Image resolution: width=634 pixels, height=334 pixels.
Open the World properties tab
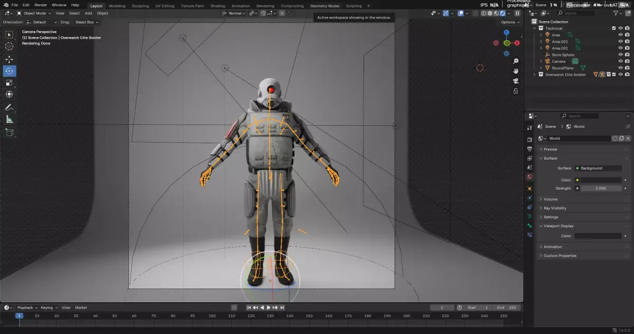tap(529, 177)
